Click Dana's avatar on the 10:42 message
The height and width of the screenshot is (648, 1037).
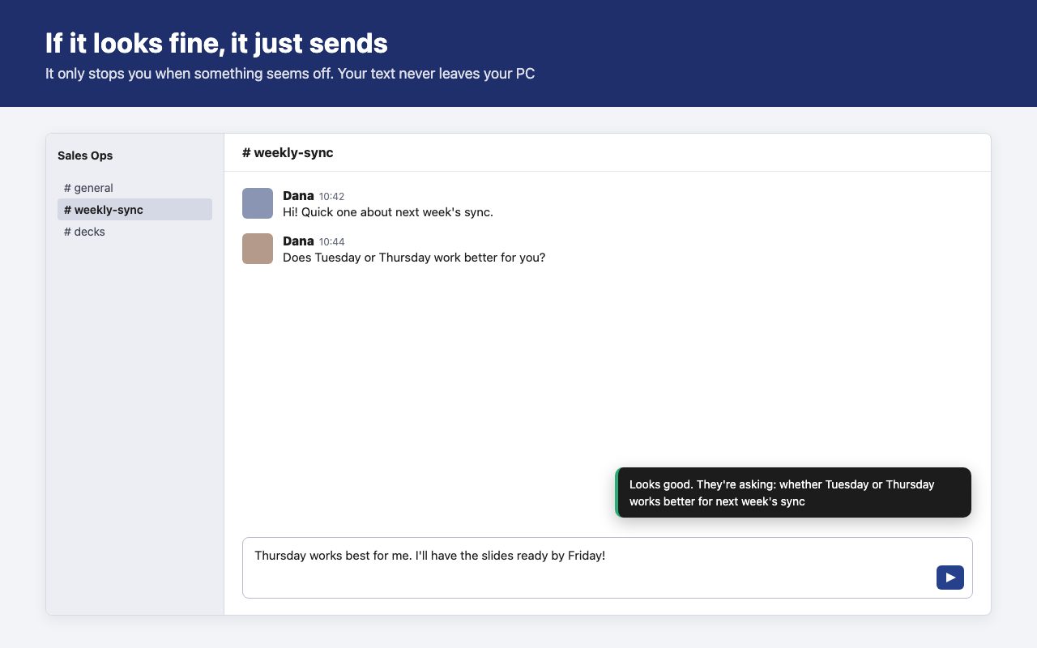pos(258,203)
